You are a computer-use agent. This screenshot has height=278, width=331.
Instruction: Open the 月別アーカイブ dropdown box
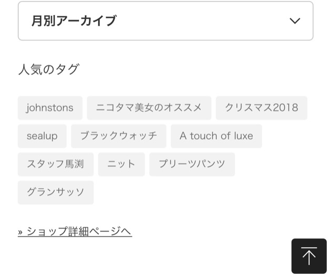click(x=165, y=21)
